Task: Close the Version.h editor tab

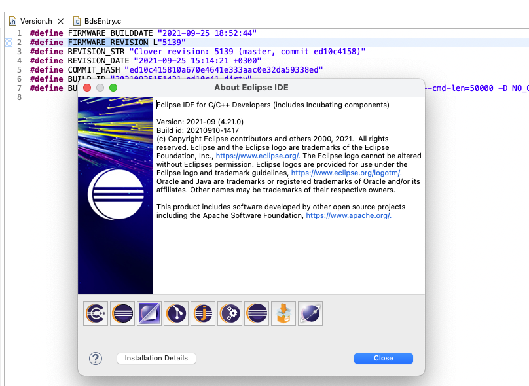Action: click(61, 21)
